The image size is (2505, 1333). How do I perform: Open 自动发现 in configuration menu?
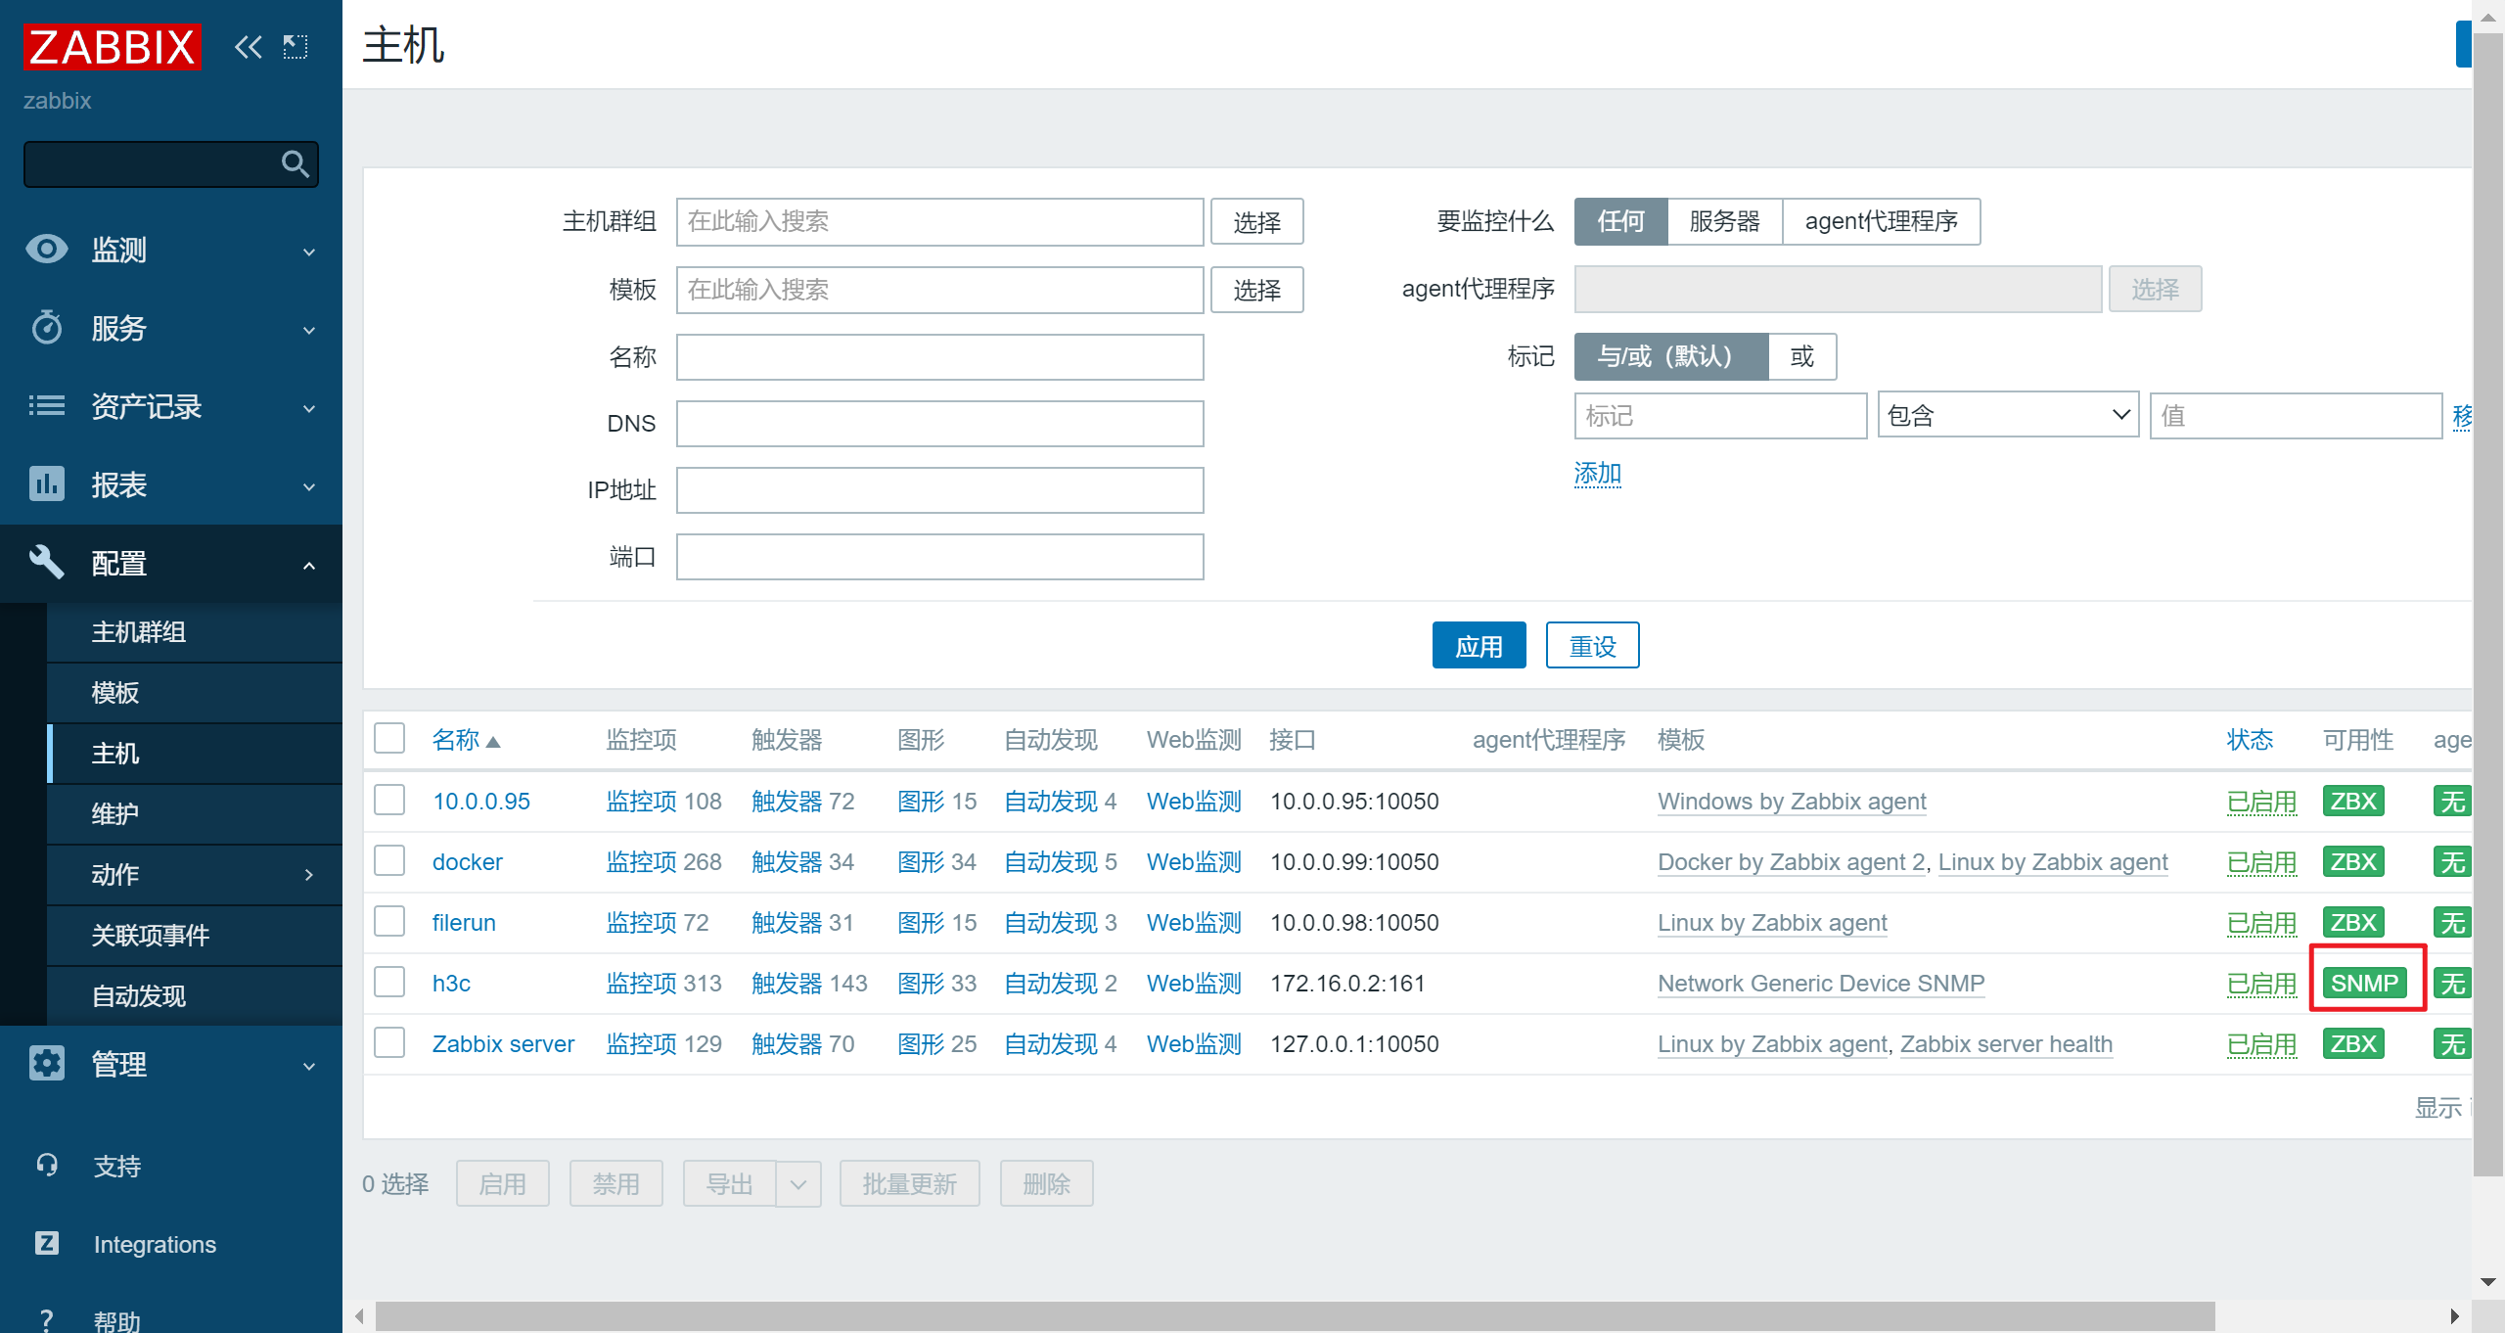point(195,996)
